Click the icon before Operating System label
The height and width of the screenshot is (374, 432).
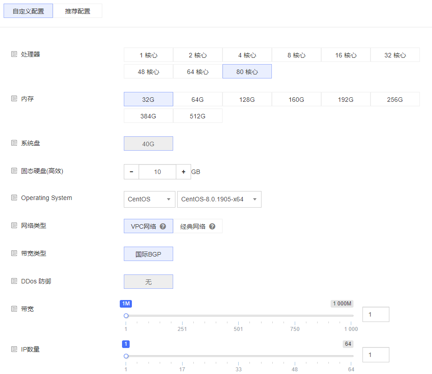coord(15,198)
